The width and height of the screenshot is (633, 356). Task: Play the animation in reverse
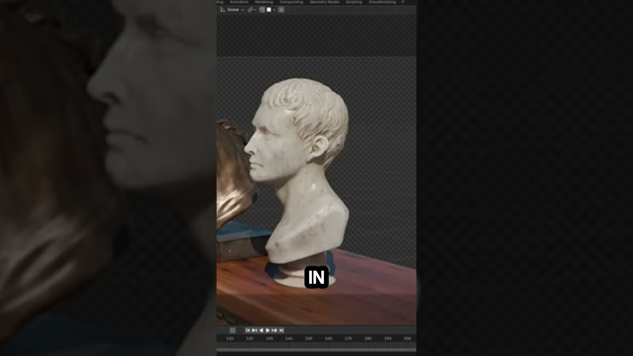(261, 330)
